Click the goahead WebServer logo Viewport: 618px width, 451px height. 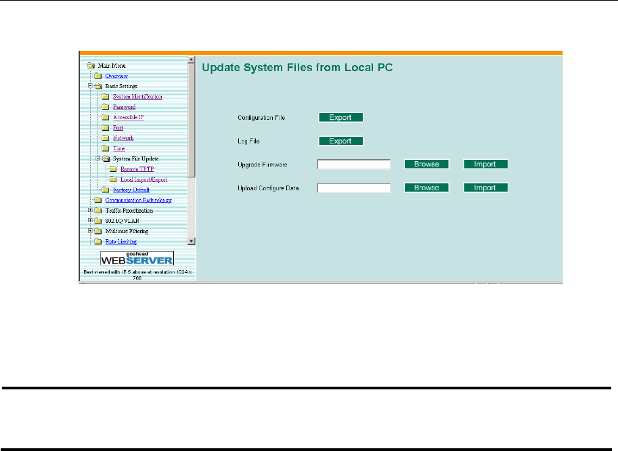point(137,258)
